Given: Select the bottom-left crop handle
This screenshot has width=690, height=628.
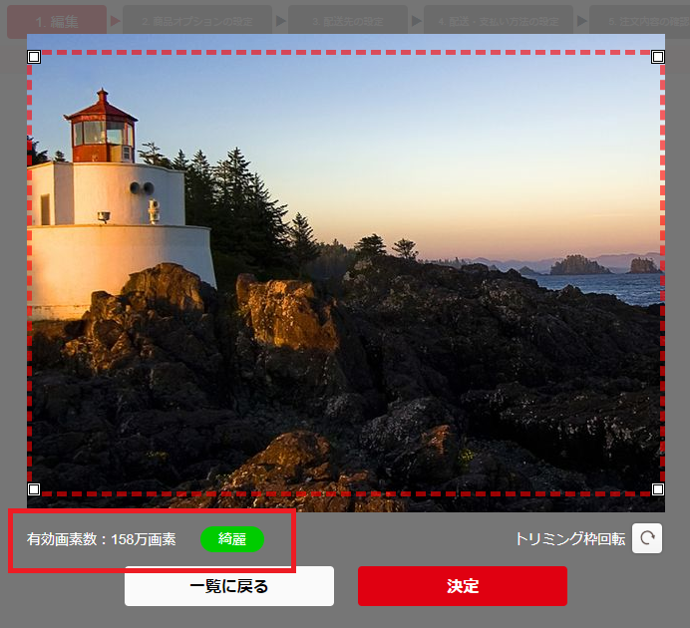Looking at the screenshot, I should pos(34,489).
